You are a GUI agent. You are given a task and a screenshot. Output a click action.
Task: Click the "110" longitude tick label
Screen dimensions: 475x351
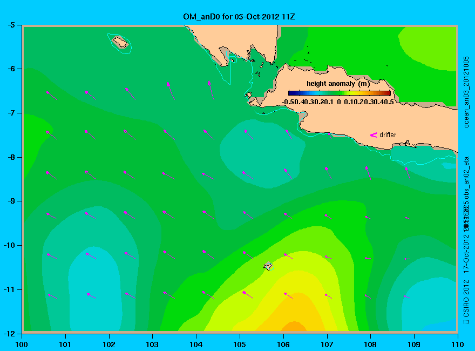[x=457, y=345]
